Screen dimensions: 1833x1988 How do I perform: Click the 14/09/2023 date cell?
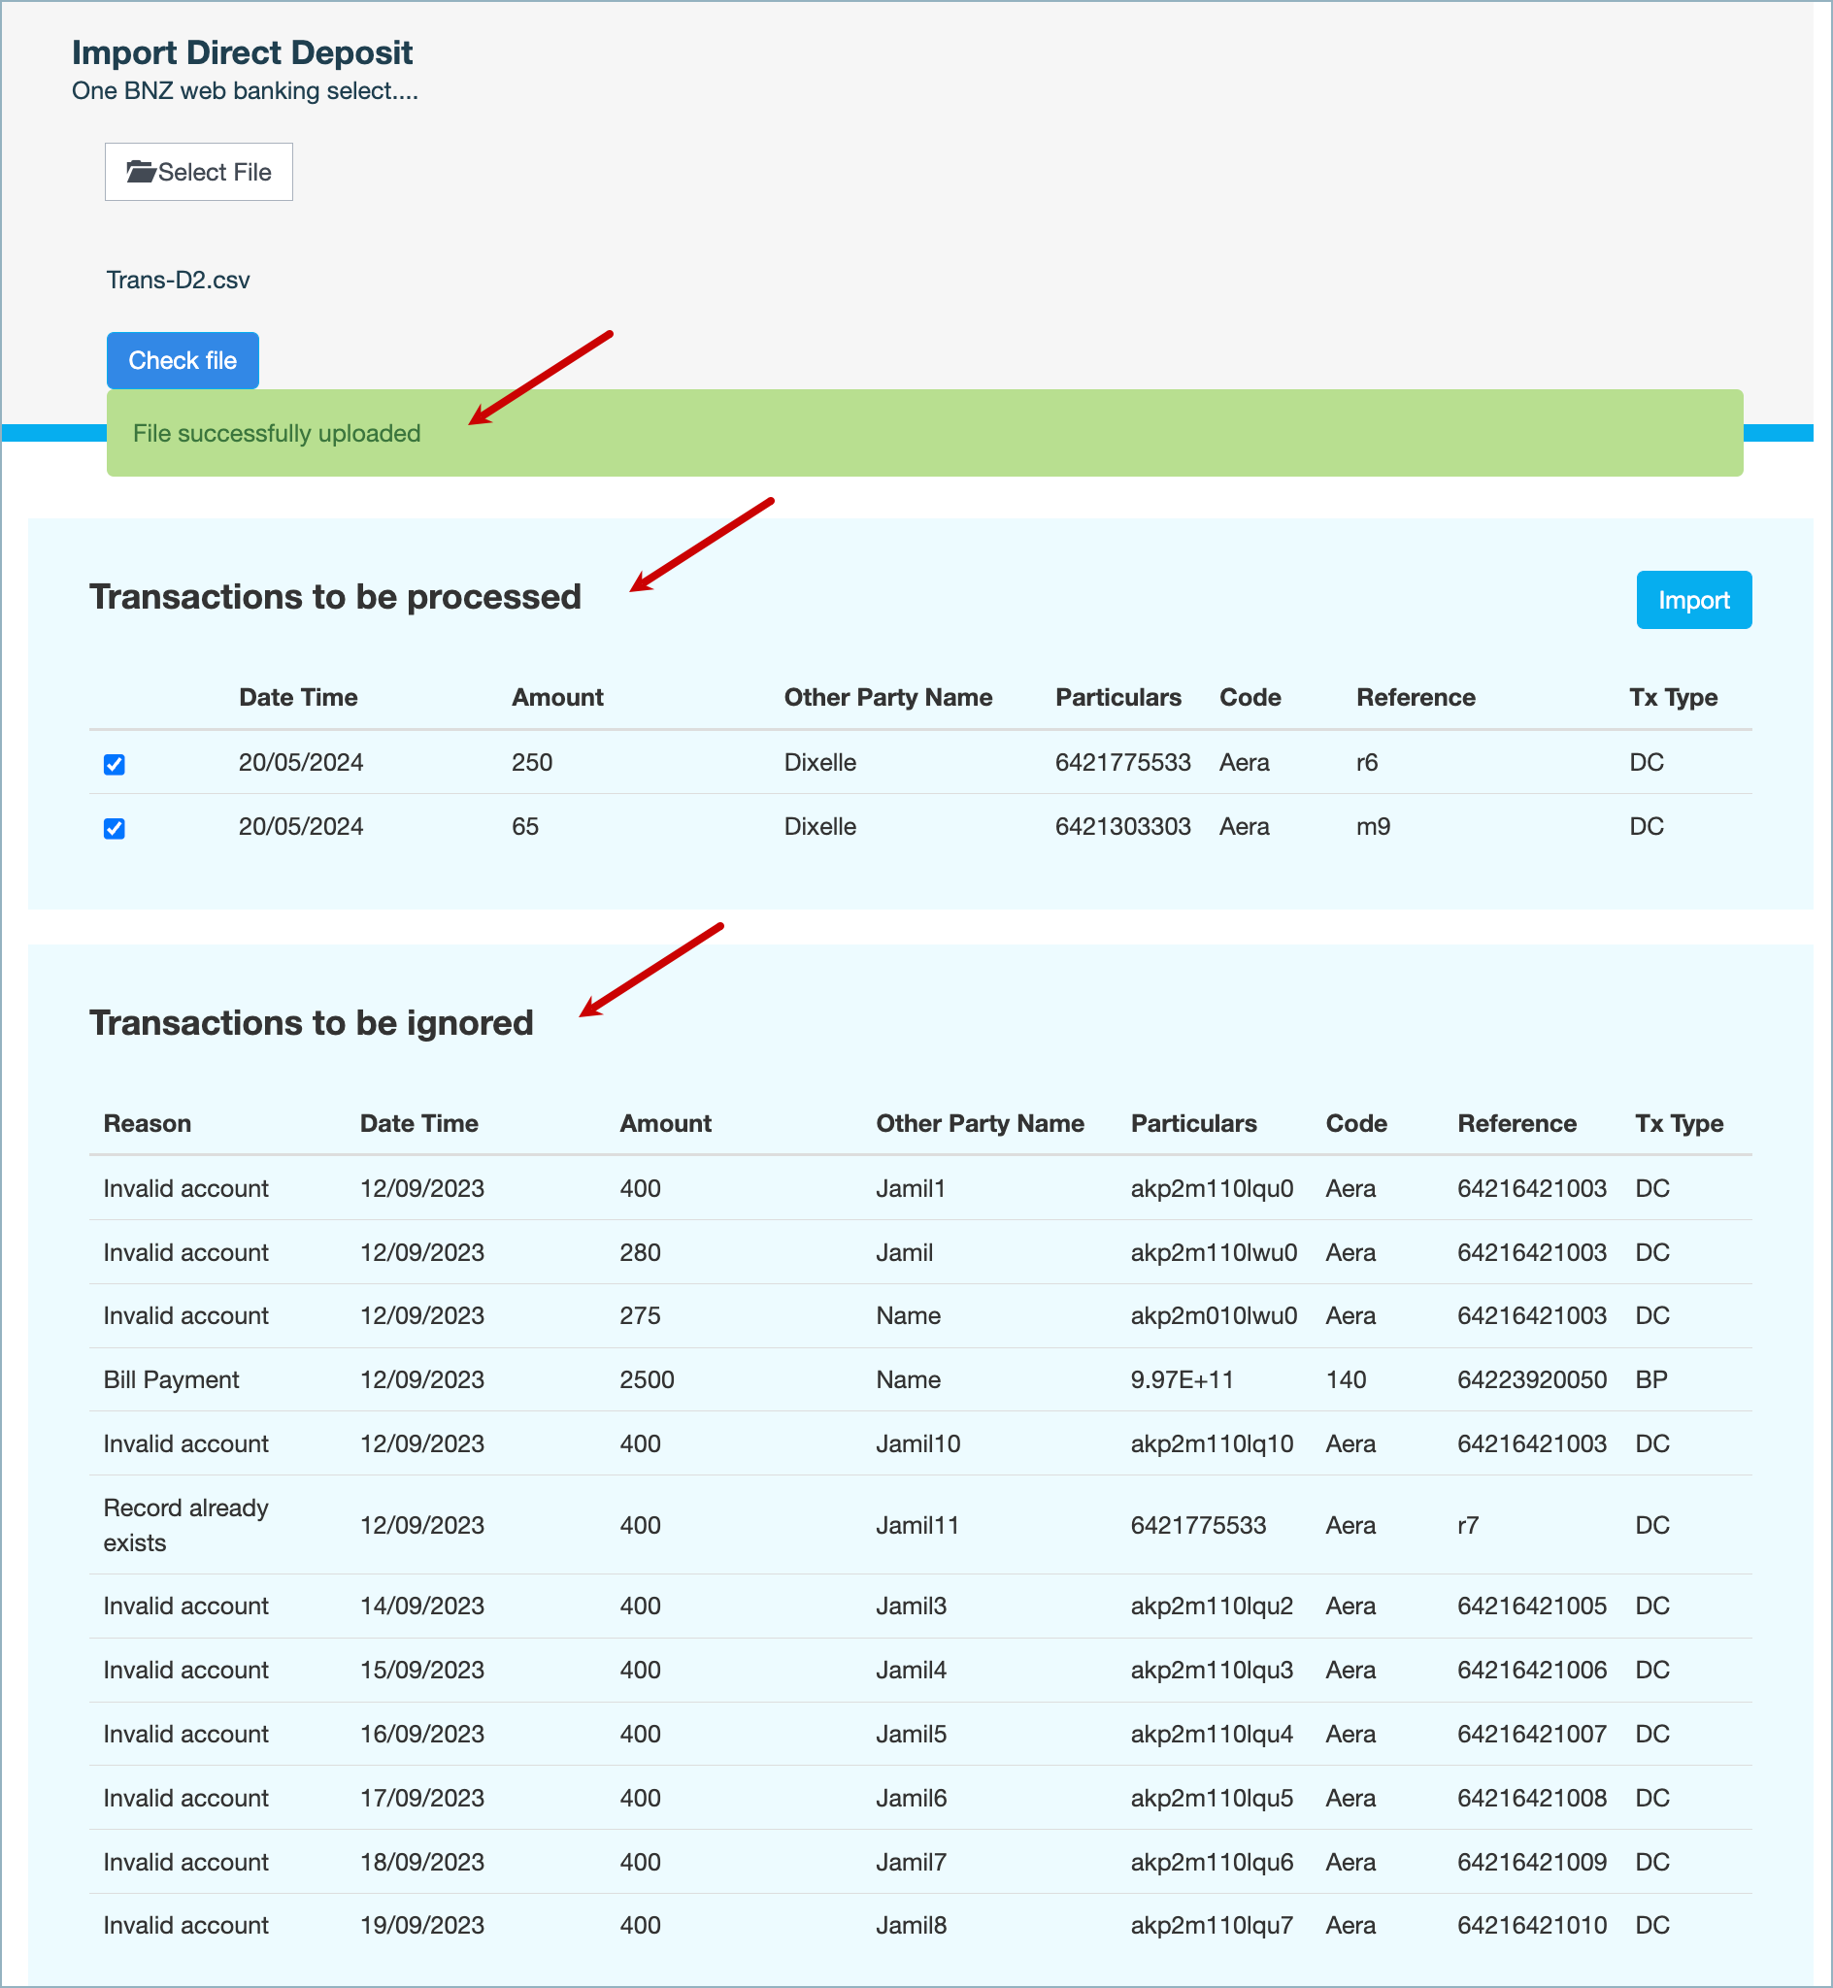(421, 1606)
